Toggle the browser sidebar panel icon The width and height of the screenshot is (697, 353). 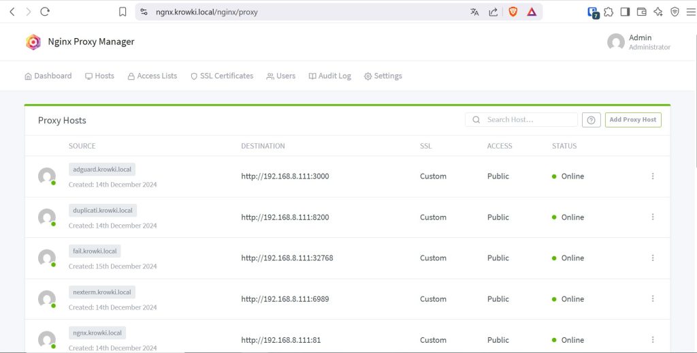(625, 12)
